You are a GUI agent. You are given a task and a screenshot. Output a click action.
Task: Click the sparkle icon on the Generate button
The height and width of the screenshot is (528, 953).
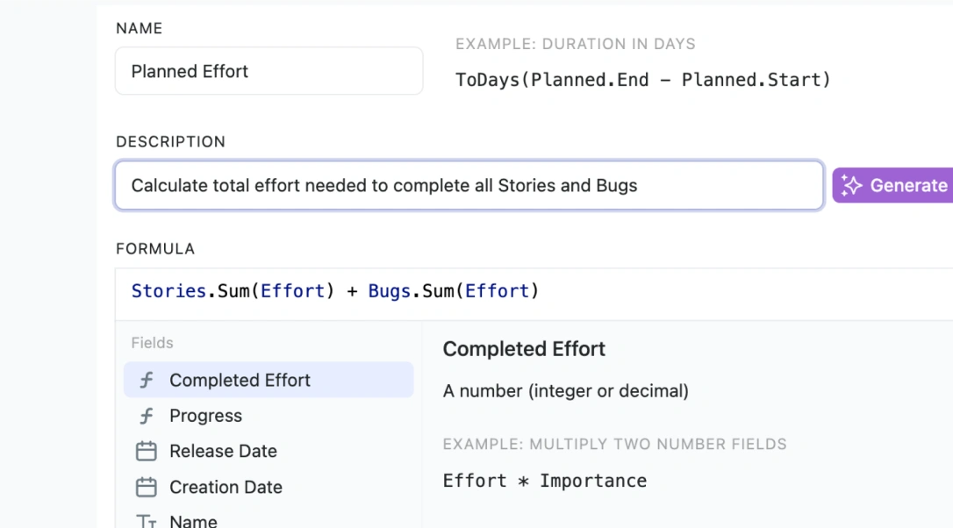click(851, 185)
